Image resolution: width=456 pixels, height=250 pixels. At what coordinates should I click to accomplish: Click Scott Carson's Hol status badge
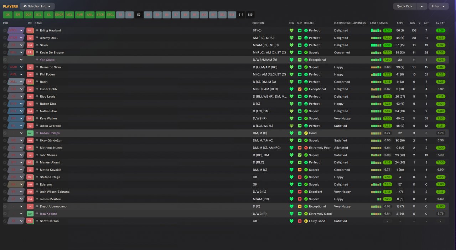tap(30, 221)
